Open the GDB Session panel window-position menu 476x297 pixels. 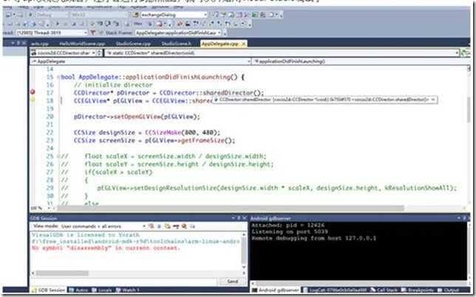(x=233, y=218)
